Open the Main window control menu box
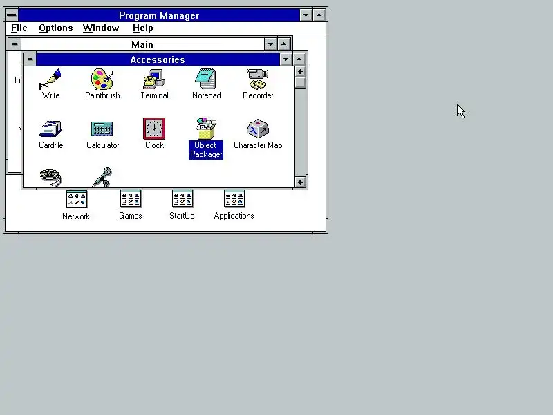This screenshot has width=553, height=415. point(15,44)
